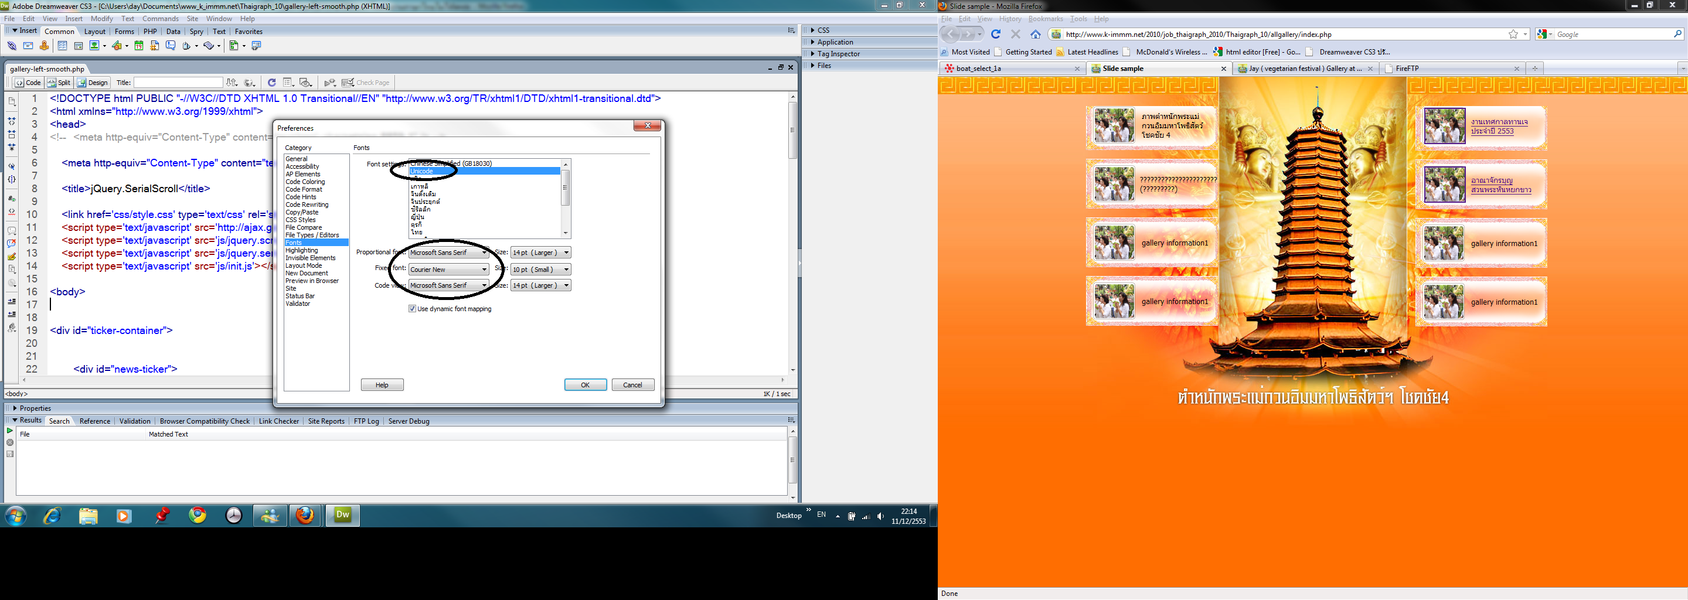Select the boat_select_1a Firefox tab
Viewport: 1688px width, 600px height.
[1012, 68]
